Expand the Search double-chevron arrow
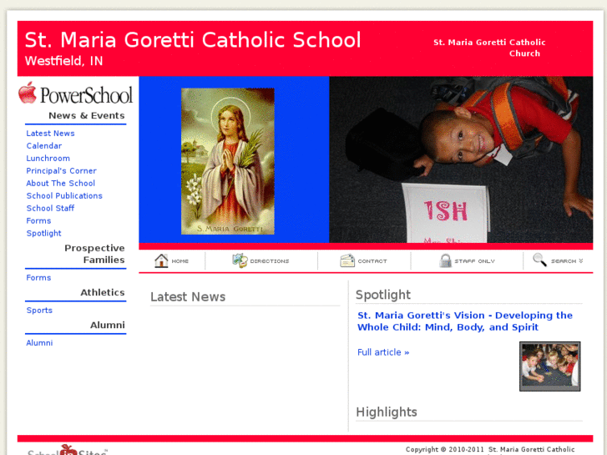 pos(580,261)
